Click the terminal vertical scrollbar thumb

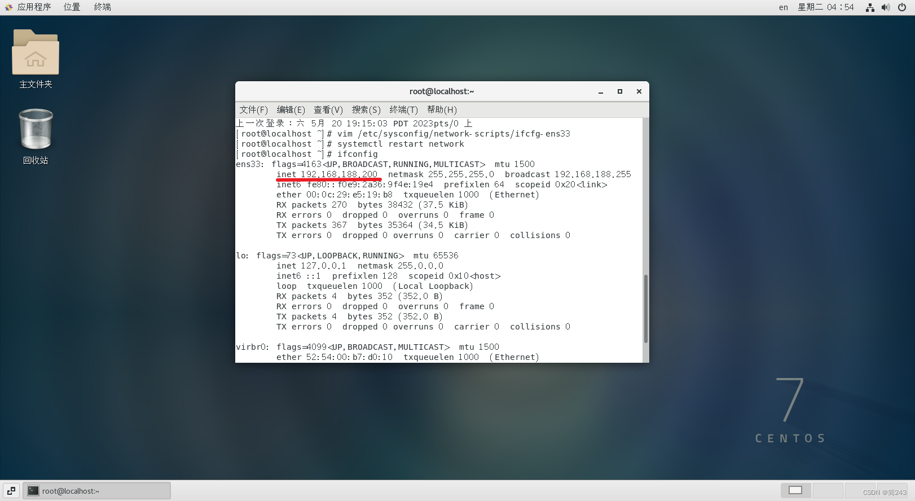646,309
